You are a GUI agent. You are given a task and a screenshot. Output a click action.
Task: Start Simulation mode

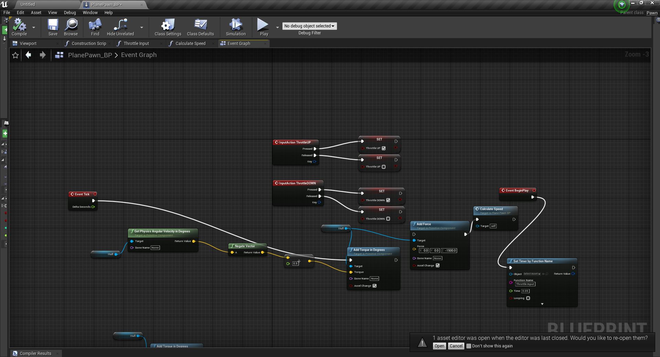pos(236,27)
